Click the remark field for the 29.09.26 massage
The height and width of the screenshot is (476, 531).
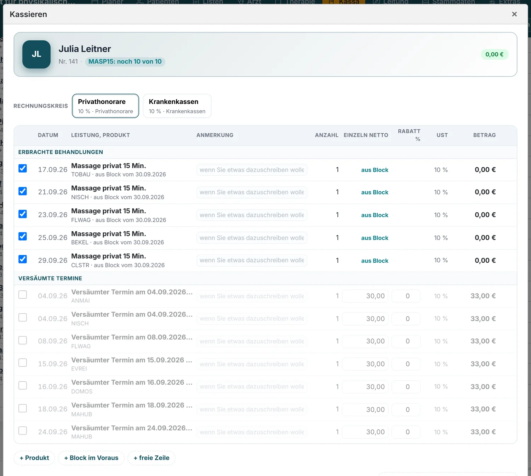[252, 260]
